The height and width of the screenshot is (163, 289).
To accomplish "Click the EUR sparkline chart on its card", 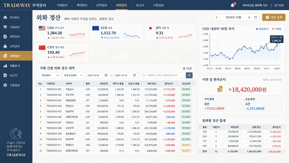I will pos(132,35).
